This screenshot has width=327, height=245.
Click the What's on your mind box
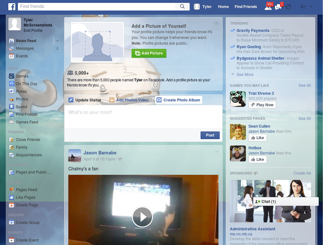pos(143,117)
